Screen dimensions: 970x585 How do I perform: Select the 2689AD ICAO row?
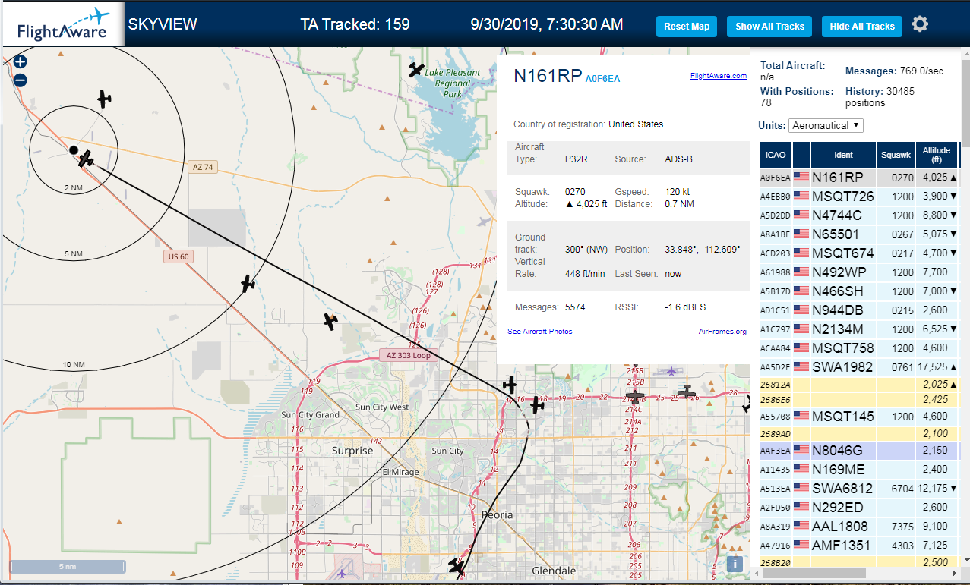click(x=859, y=434)
